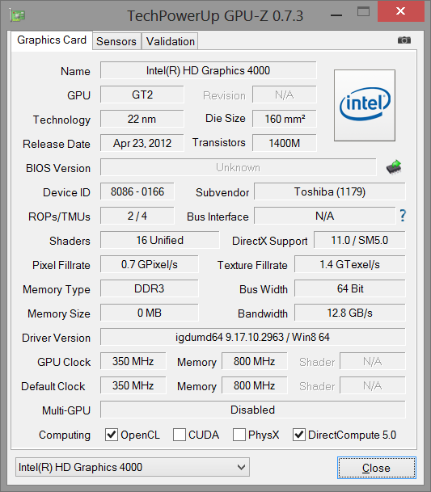
Task: Click the Multi-GPU Disabled field
Action: 253,410
